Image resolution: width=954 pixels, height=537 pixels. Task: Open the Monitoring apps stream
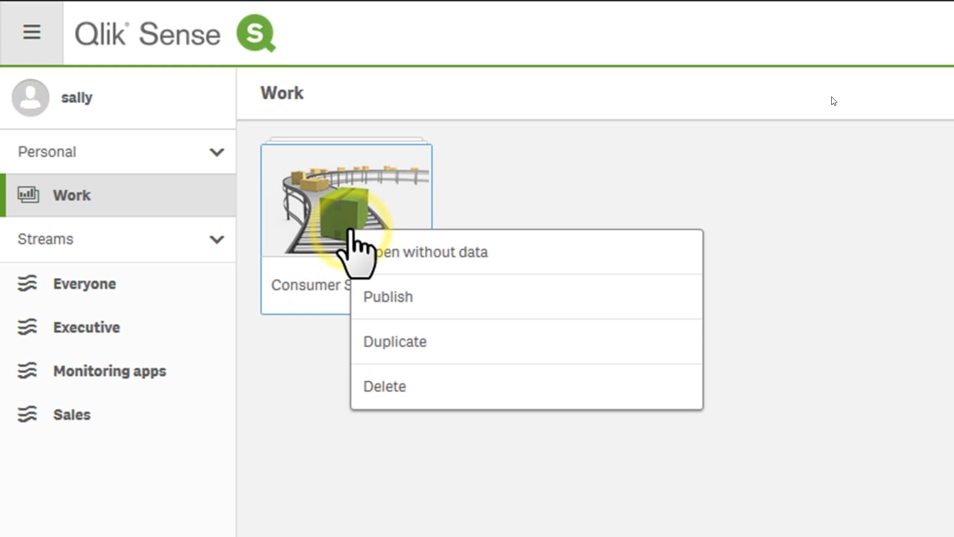pos(118,371)
